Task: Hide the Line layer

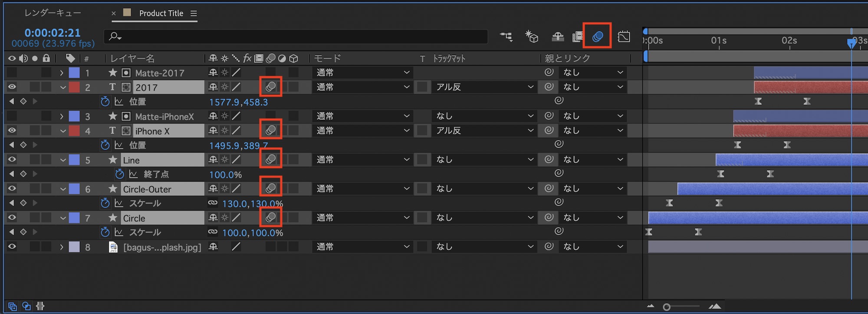Action: pyautogui.click(x=12, y=159)
